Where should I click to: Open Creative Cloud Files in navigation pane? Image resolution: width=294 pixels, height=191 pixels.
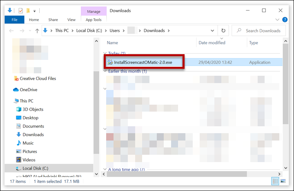(x=38, y=78)
